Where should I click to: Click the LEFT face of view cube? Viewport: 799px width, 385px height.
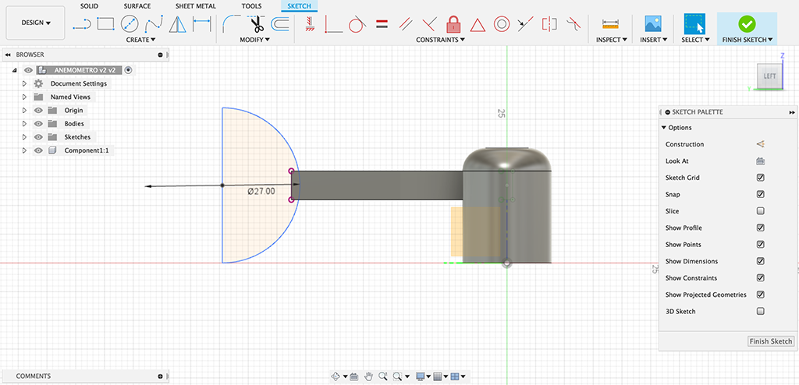(769, 76)
